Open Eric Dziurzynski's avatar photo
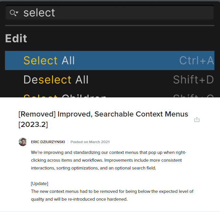The width and height of the screenshot is (220, 212). click(23, 142)
